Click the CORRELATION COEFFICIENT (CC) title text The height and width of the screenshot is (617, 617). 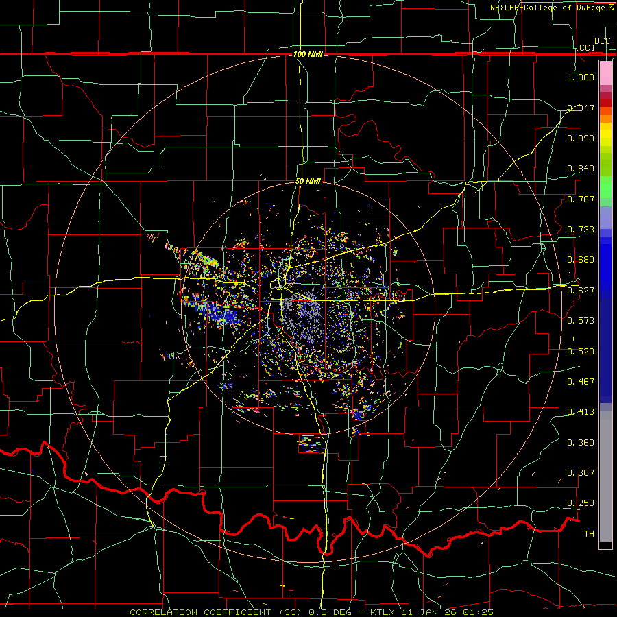pos(216,612)
